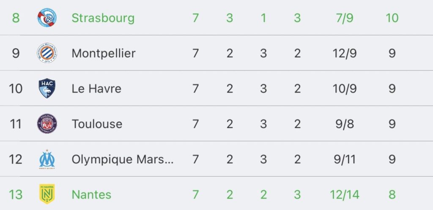Select Le Havre team name
Screen dimensions: 433x210
(96, 89)
